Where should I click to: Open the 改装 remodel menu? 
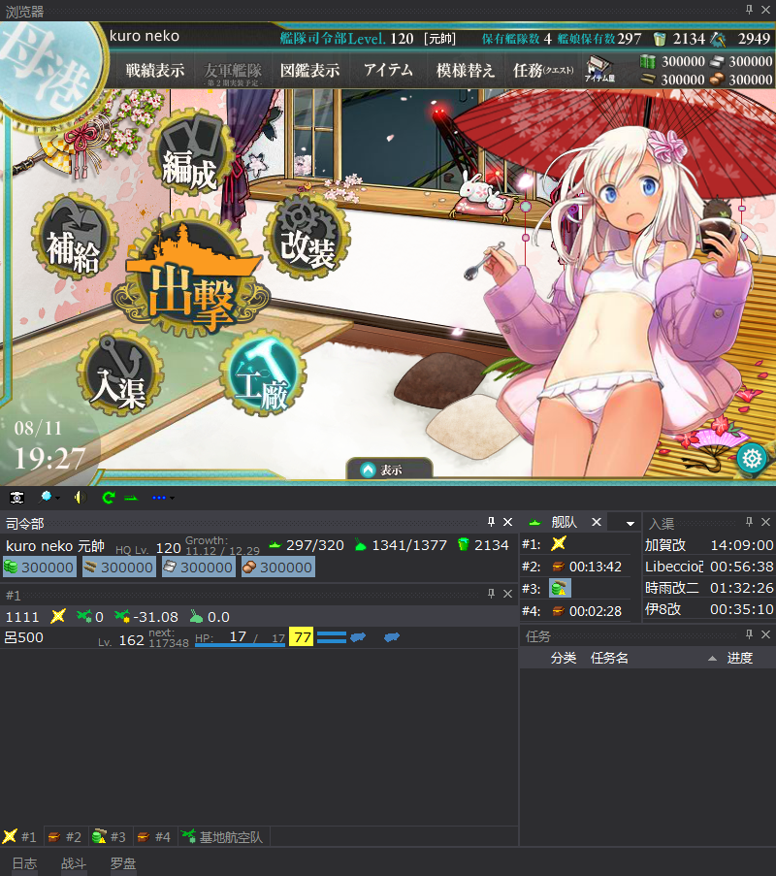coord(307,240)
